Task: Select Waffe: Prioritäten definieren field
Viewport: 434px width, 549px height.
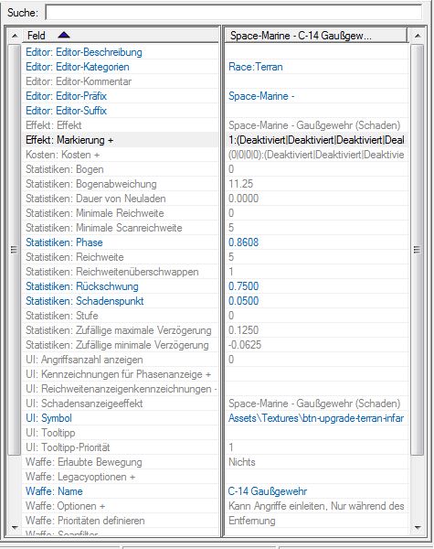Action: (121, 521)
